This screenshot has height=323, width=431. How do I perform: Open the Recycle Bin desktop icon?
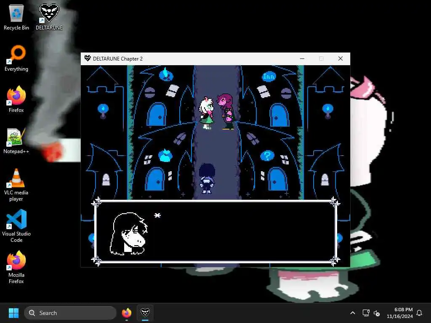coord(16,17)
